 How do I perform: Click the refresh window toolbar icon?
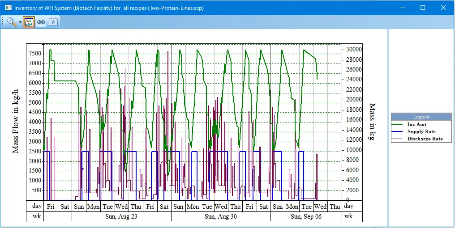click(53, 22)
